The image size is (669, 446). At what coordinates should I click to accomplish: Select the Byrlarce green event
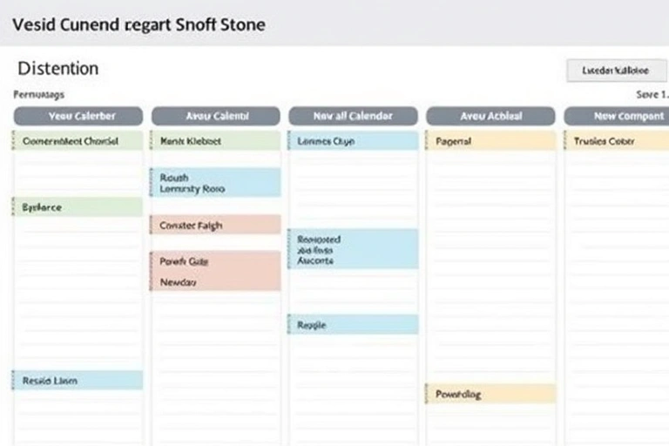[x=78, y=207]
